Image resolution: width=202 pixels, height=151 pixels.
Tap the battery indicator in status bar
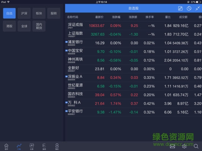coord(198,2)
